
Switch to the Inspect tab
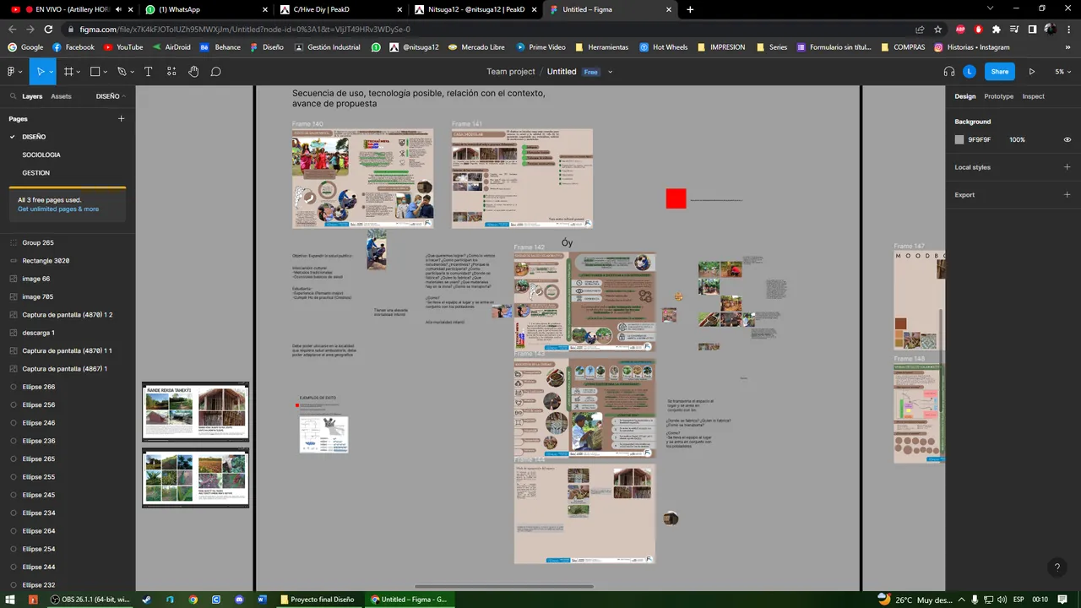[x=1033, y=96]
